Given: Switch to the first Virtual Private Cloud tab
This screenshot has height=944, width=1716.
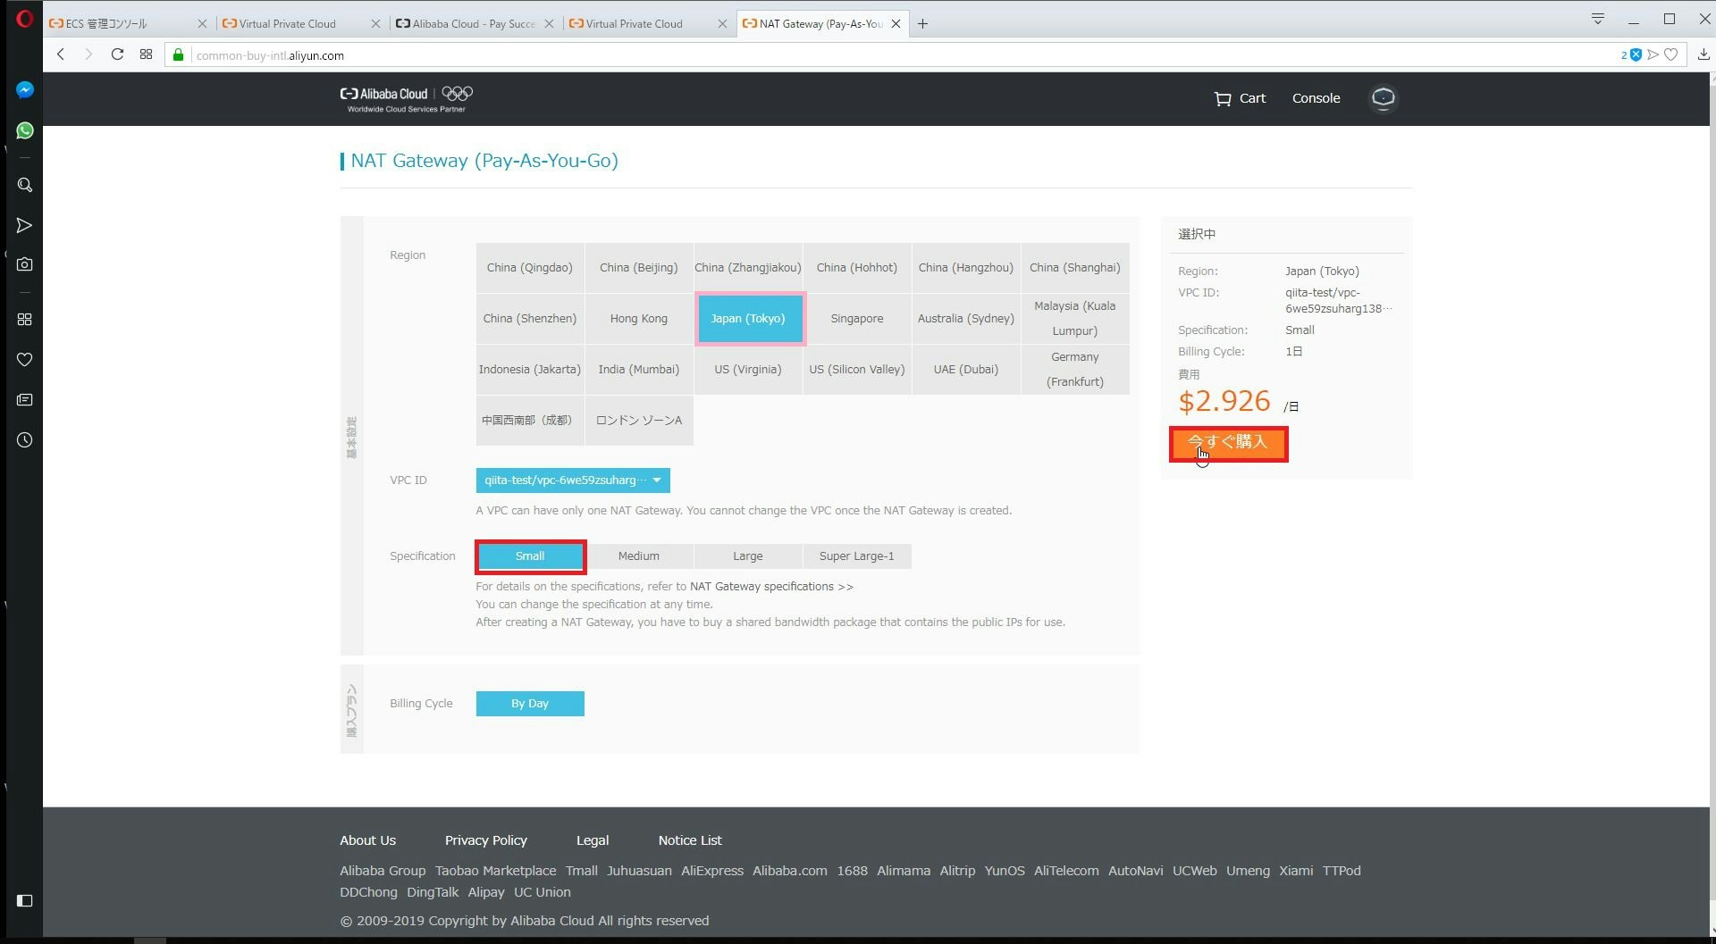Looking at the screenshot, I should pos(301,24).
